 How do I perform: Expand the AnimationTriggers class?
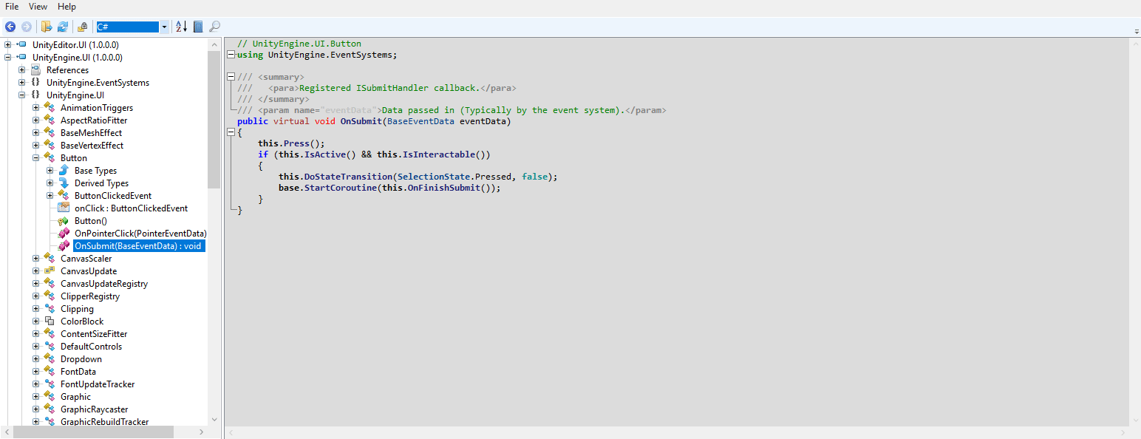[35, 108]
